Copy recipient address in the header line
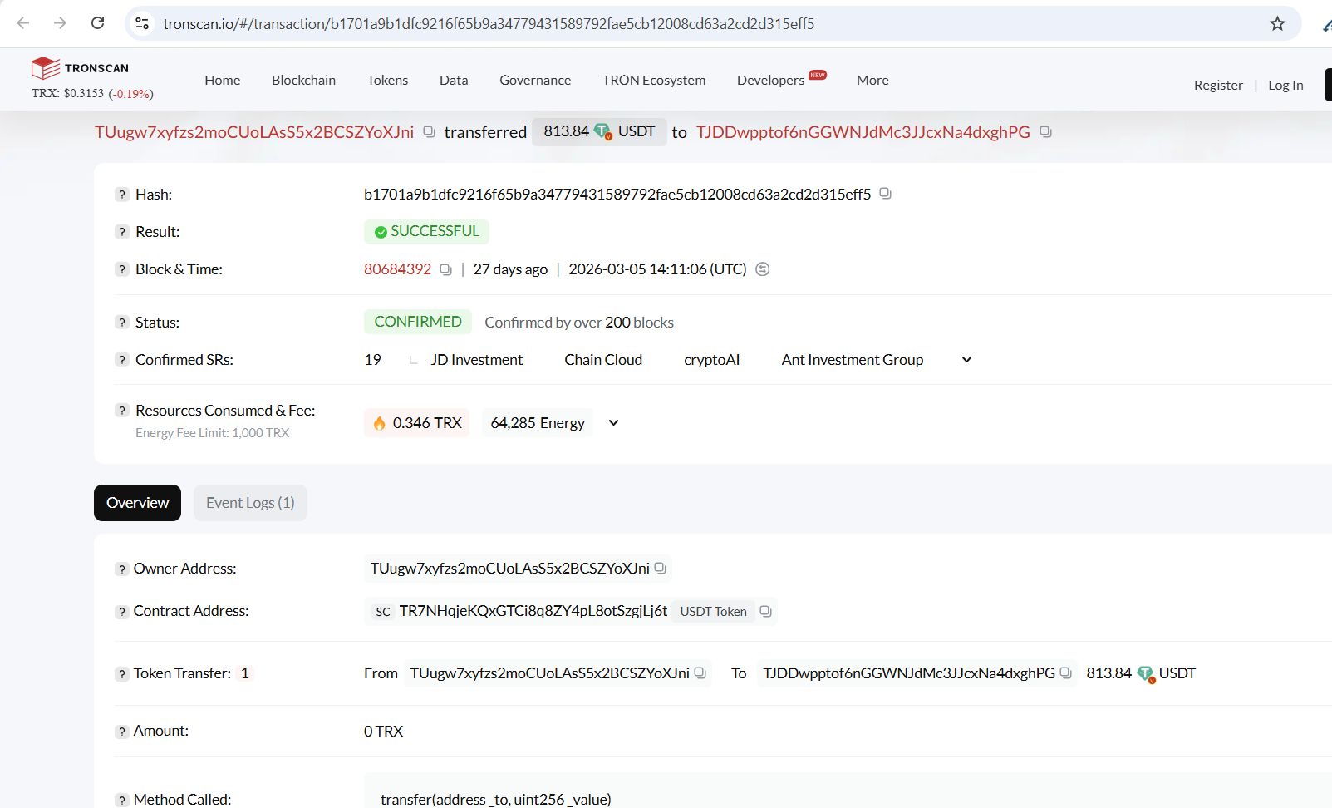 point(1045,132)
